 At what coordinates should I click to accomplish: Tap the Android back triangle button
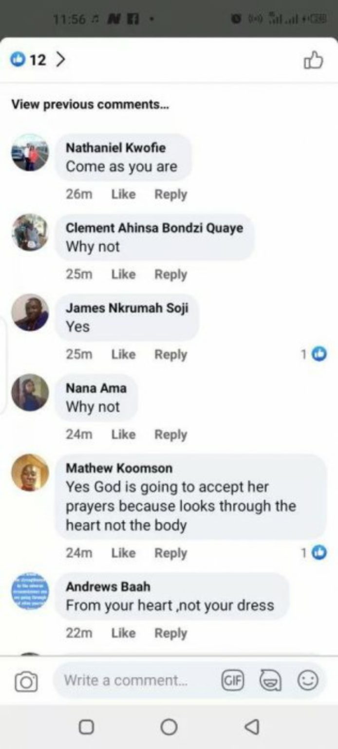click(251, 727)
